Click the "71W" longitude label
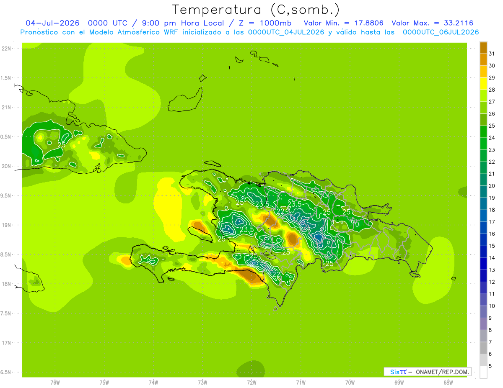 click(301, 383)
